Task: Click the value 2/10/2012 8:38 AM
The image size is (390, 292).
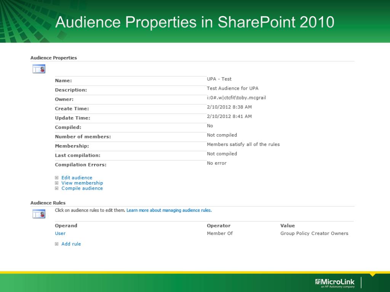Action: click(x=229, y=107)
